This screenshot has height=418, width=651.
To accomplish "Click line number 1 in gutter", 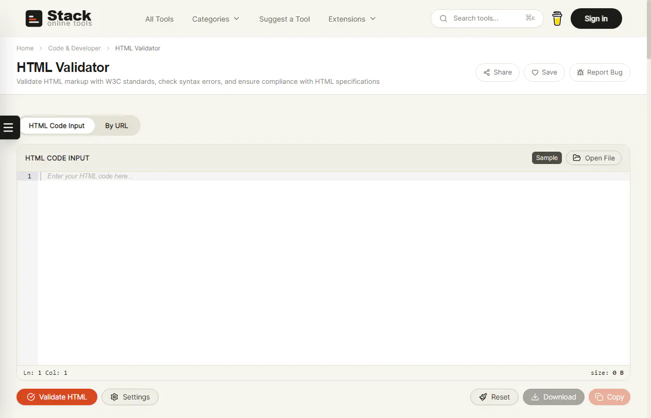I will 29,176.
